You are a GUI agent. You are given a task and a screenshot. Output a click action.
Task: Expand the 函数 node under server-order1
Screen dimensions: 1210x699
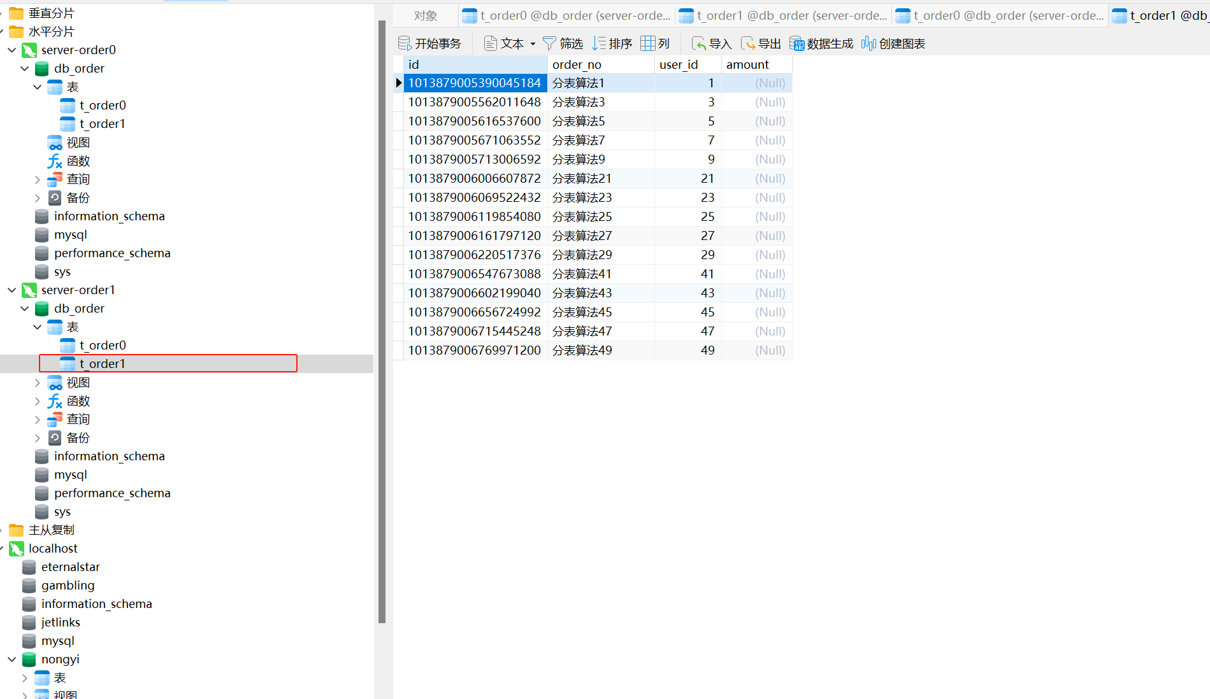37,401
